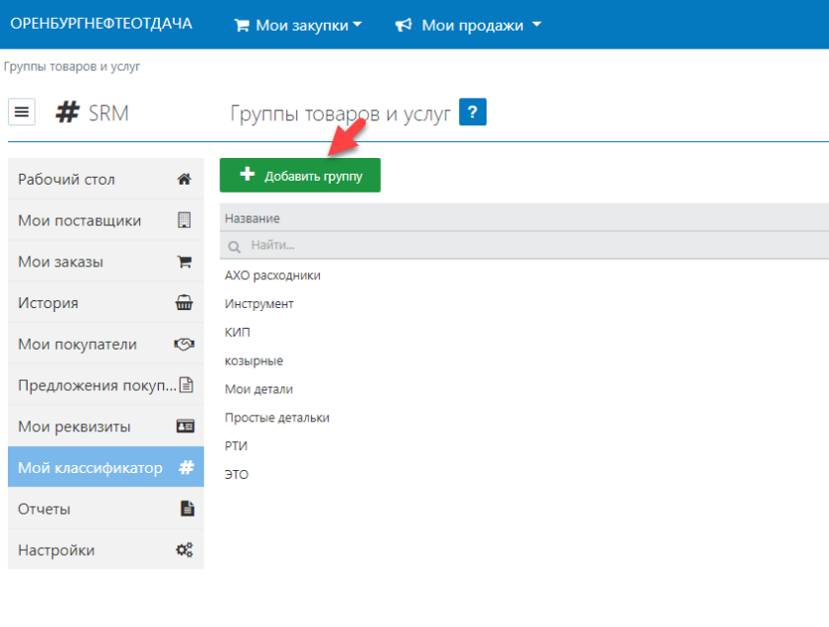829x627 pixels.
Task: Open the Мой классификатор menu item
Action: pos(91,467)
